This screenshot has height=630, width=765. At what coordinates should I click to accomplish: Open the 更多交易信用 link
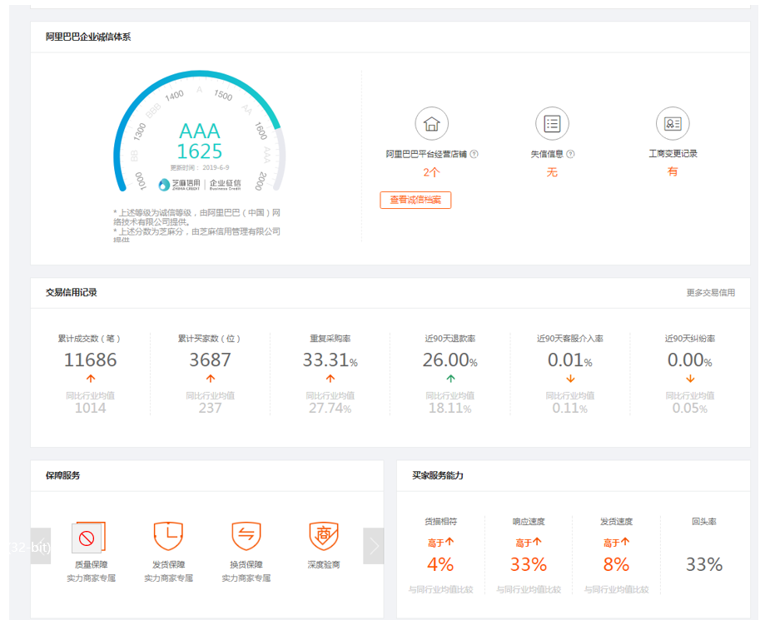pos(711,293)
